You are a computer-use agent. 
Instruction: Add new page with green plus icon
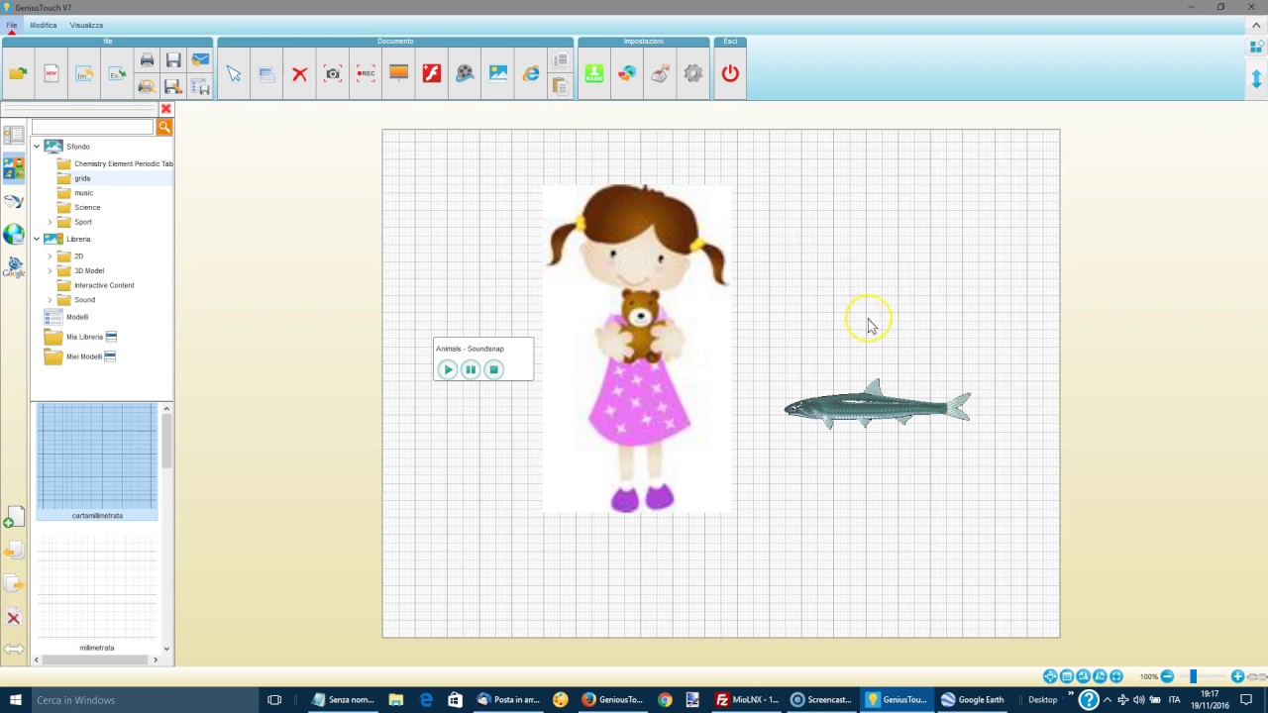[x=14, y=517]
